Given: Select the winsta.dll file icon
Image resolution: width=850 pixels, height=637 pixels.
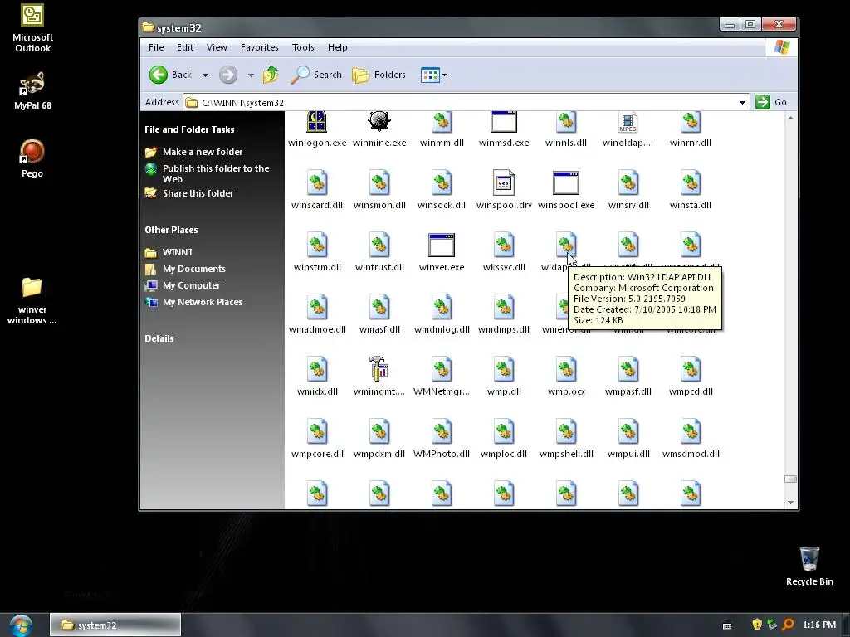Looking at the screenshot, I should (x=690, y=182).
